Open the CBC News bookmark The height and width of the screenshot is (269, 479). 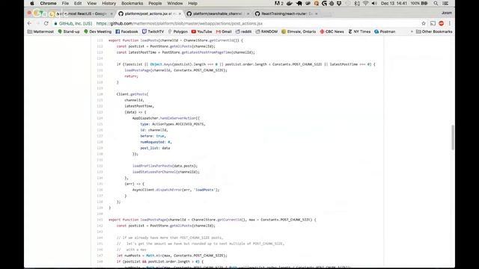(x=332, y=31)
